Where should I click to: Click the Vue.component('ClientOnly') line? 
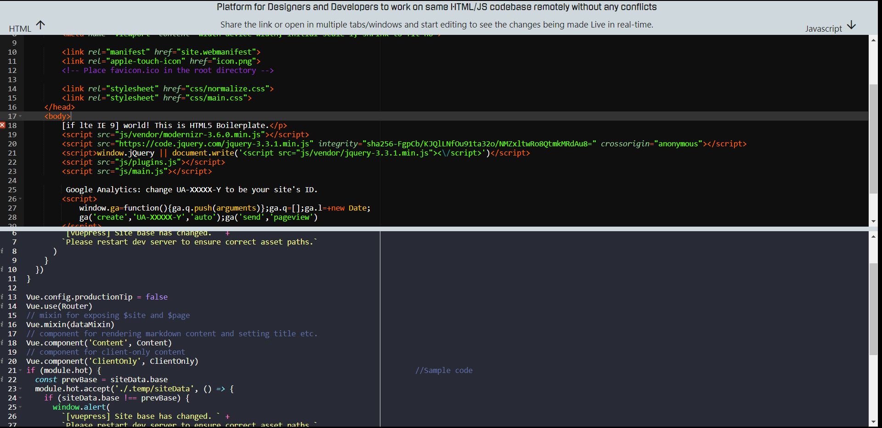point(112,361)
